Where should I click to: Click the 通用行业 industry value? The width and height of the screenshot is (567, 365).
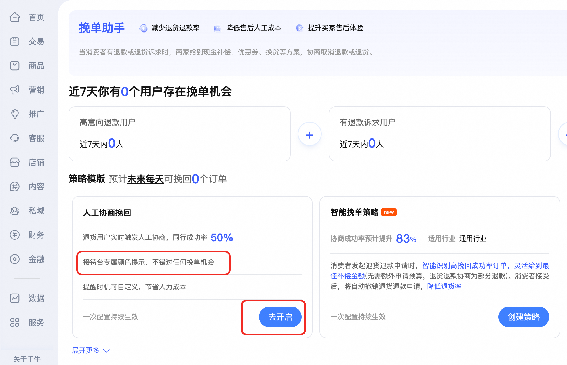[x=473, y=239]
